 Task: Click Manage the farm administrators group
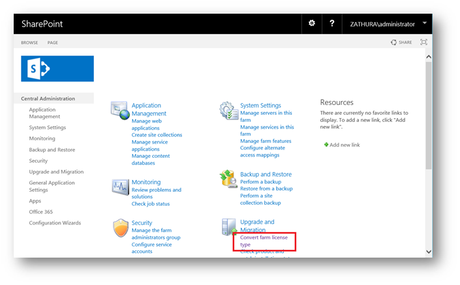[x=156, y=234]
